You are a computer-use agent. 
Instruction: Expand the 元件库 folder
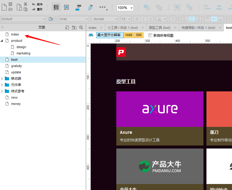click(2, 85)
